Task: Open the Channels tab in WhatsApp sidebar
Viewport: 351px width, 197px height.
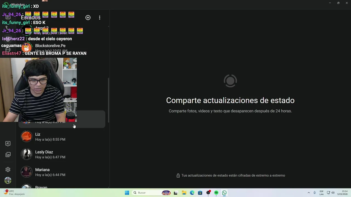Action: pyautogui.click(x=8, y=50)
